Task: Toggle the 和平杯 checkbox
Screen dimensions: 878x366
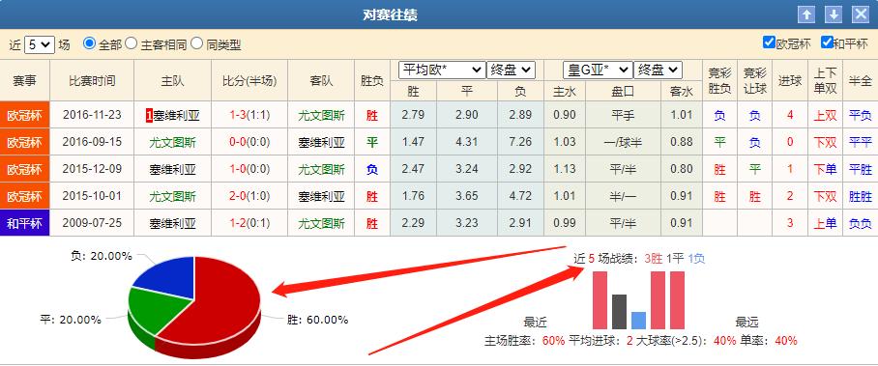Action: coord(827,42)
